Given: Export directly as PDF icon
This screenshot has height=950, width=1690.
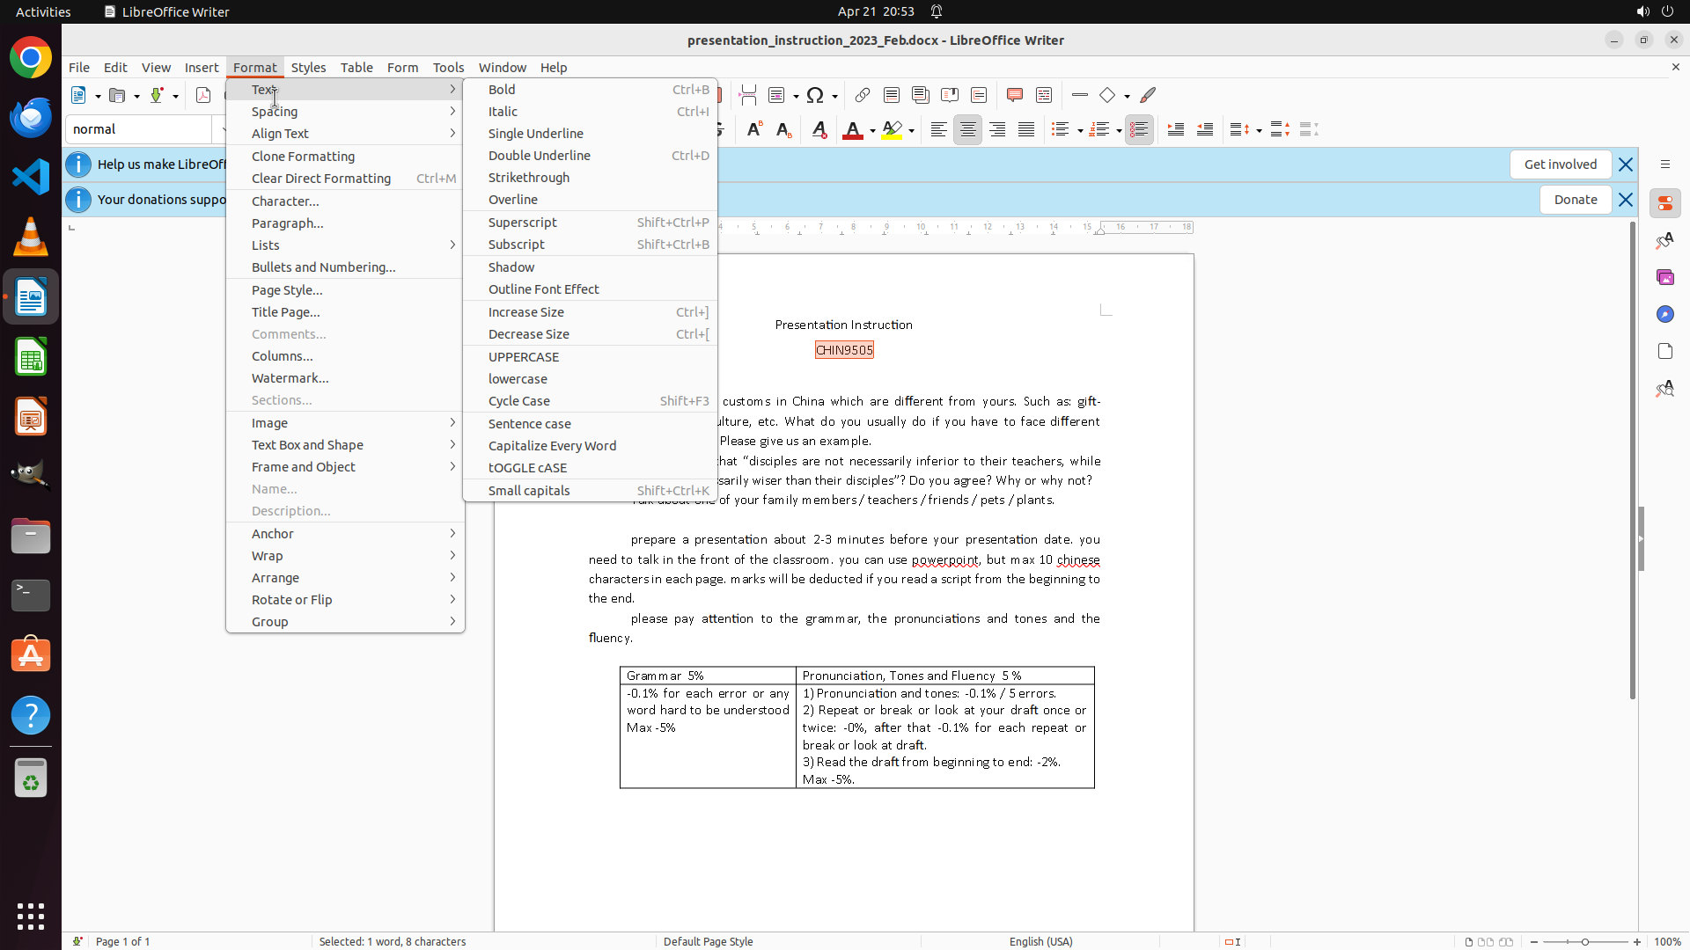Looking at the screenshot, I should point(203,95).
